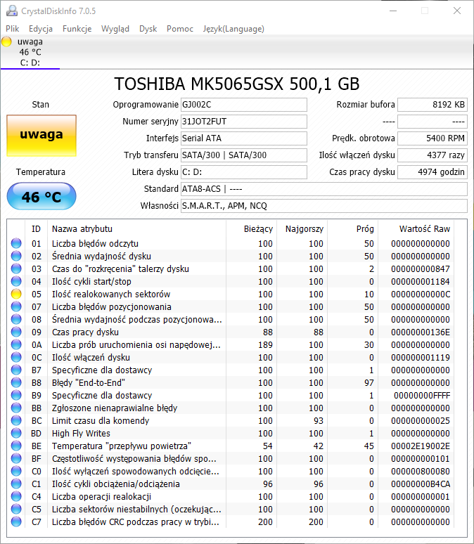Select the row 'Ilość realokowanych sektorów'
The height and width of the screenshot is (544, 474).
coord(231,294)
